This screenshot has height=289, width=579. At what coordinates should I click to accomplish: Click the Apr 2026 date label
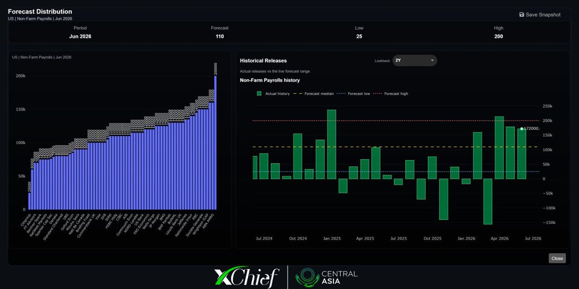pos(500,238)
